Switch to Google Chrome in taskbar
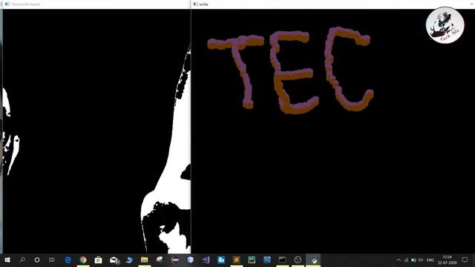 pos(83,260)
